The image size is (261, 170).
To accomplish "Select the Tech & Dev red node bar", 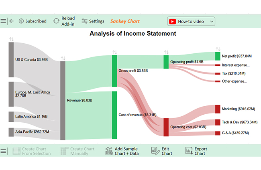I will [x=218, y=122].
